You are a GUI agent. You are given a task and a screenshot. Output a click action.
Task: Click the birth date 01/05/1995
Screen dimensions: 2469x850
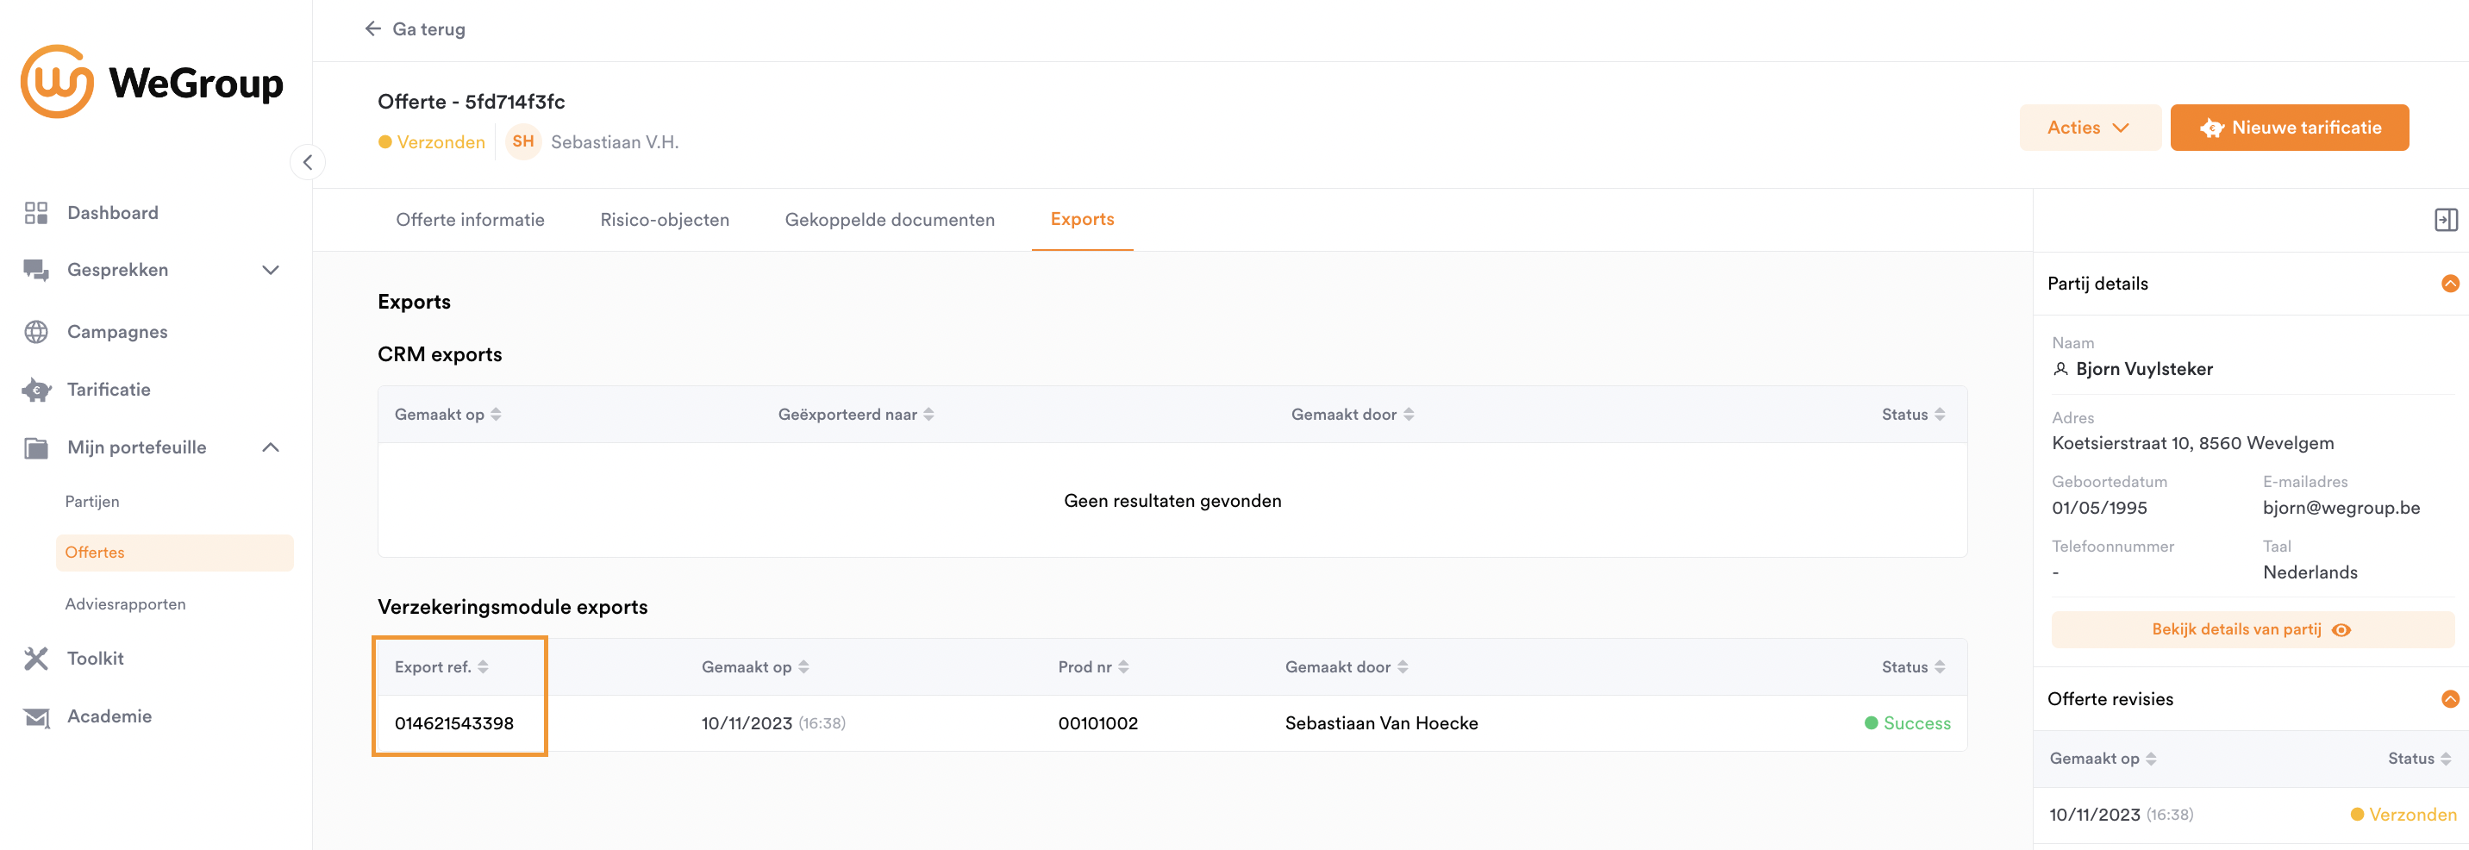click(2098, 508)
